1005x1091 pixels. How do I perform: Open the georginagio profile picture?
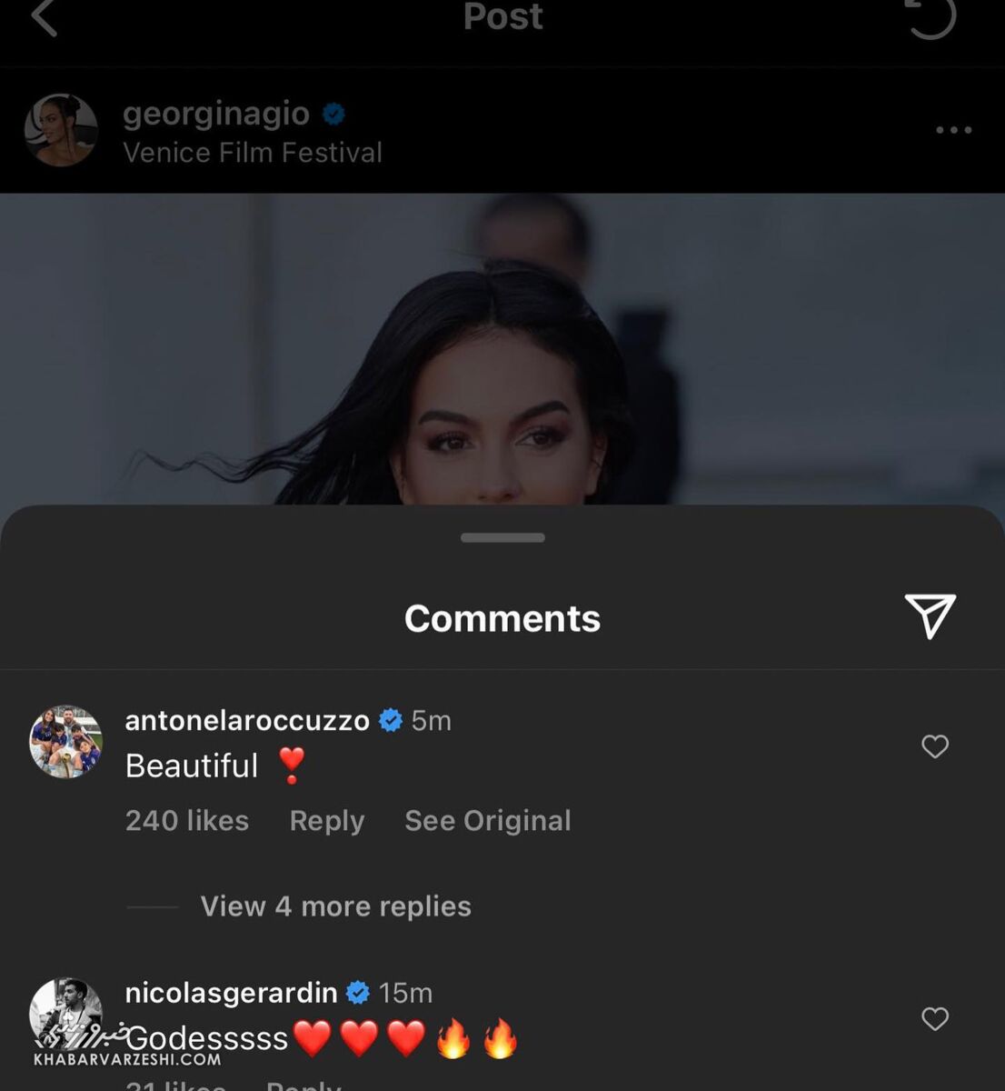pos(61,130)
